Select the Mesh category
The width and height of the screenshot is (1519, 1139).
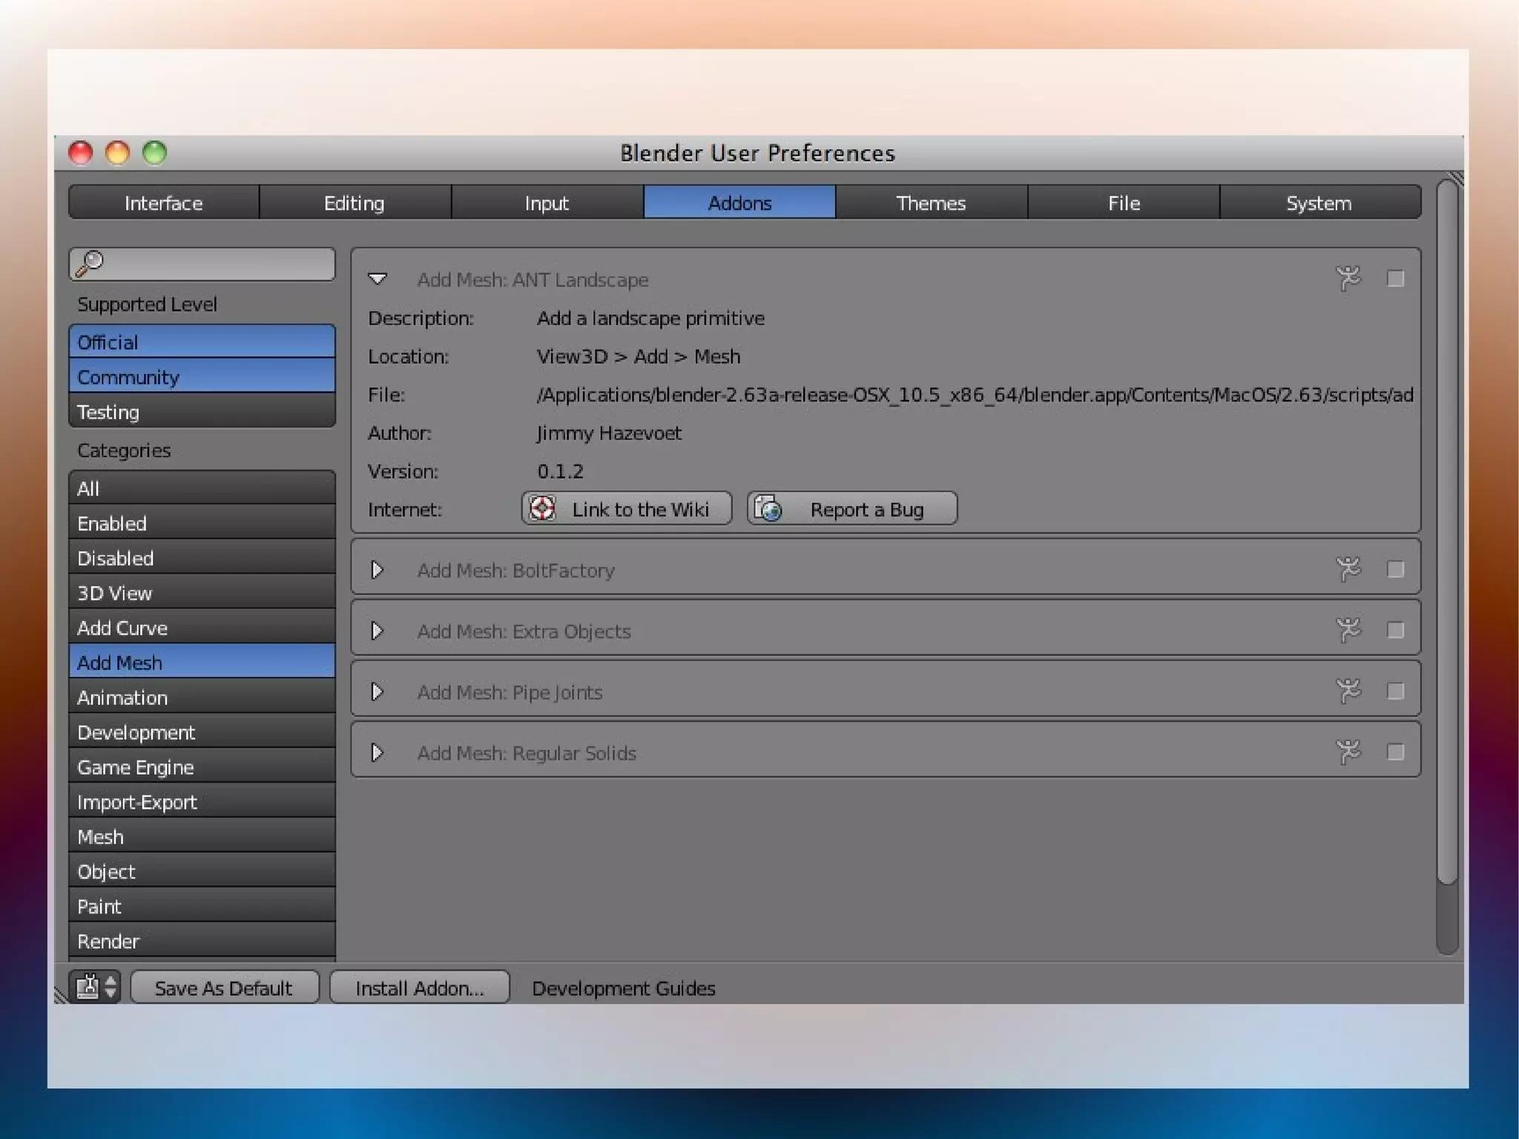point(202,836)
